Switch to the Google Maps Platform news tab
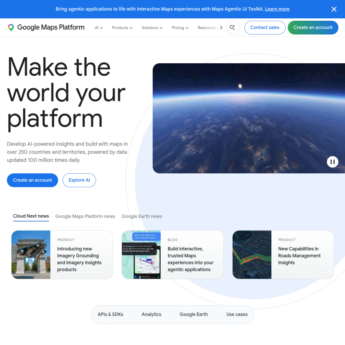The image size is (345, 345). tap(85, 216)
